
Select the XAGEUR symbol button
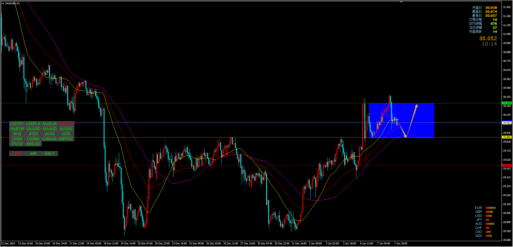50,124
